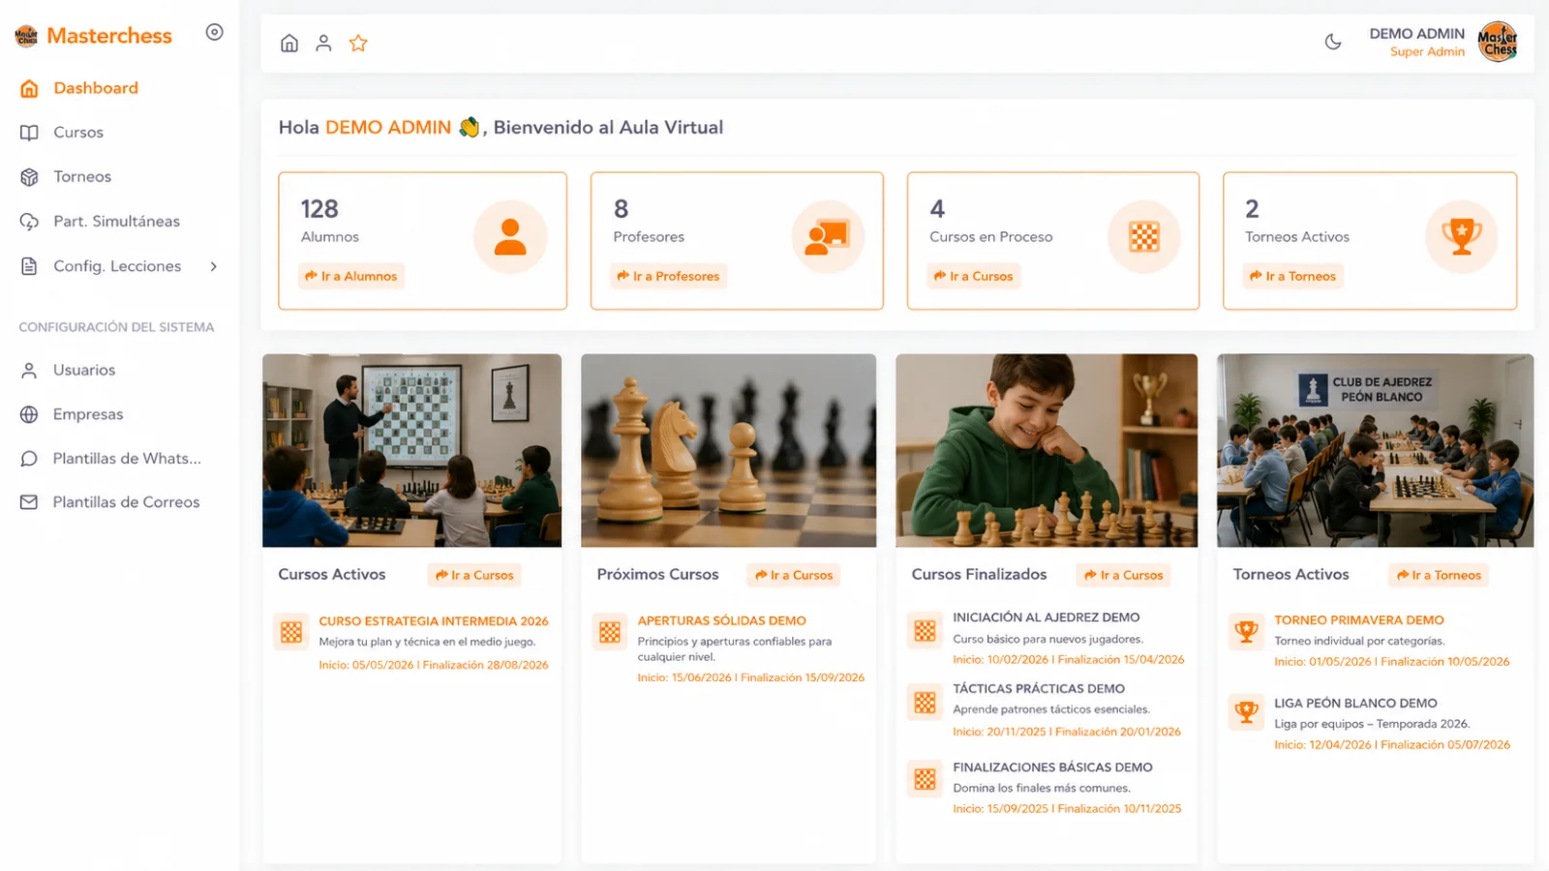Click the Plantillas de Whats... chat icon
This screenshot has height=871, width=1549.
[29, 459]
